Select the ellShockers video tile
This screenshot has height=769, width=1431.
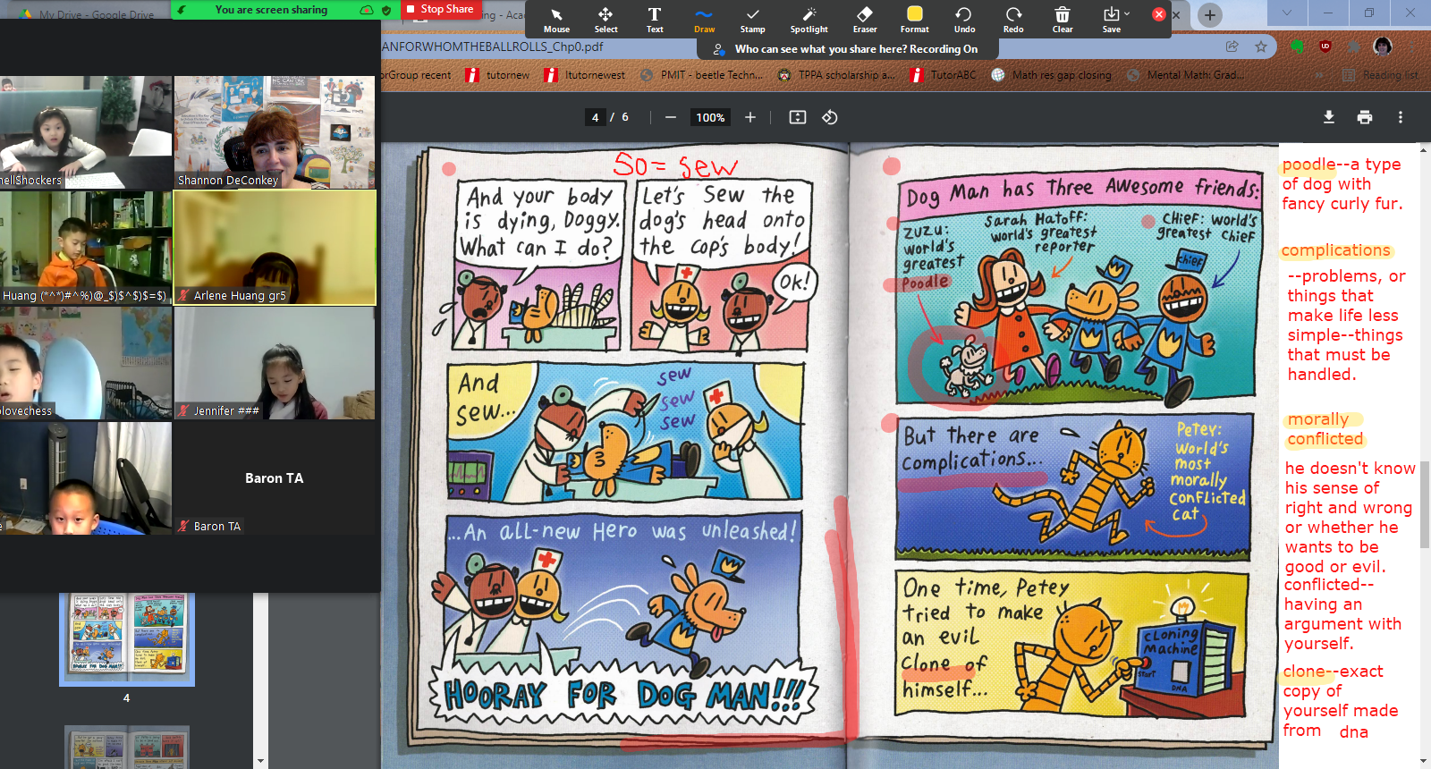pos(86,132)
